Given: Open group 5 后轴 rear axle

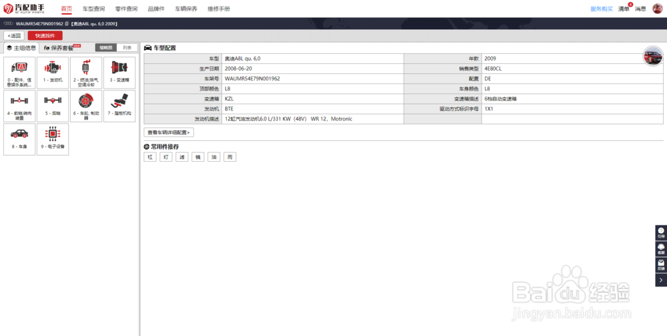Looking at the screenshot, I should (x=53, y=106).
